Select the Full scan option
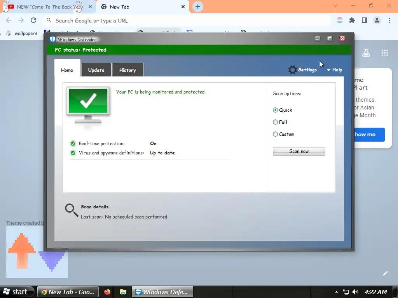 coord(275,122)
